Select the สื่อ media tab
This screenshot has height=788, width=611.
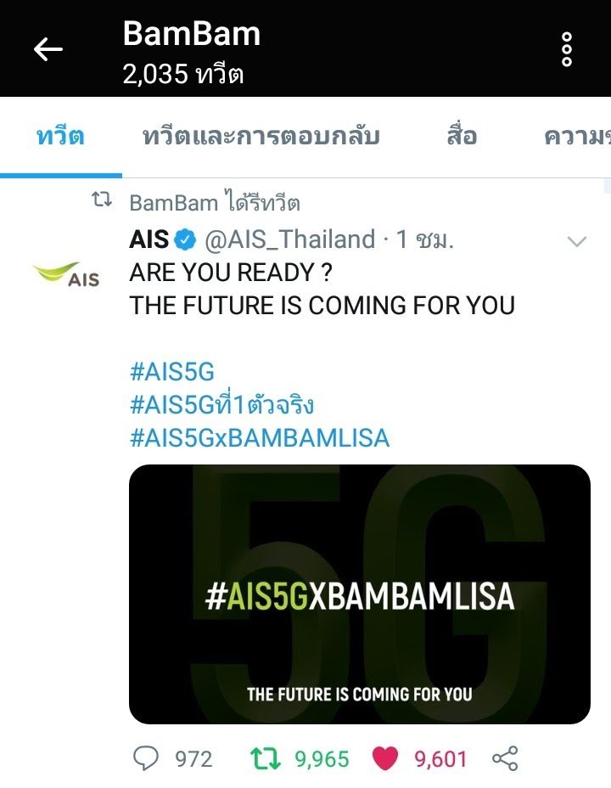[462, 137]
